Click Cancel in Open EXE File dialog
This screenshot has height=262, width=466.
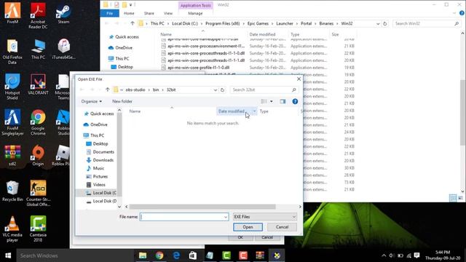[x=282, y=227]
